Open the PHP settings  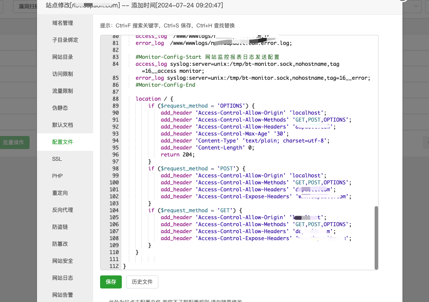pyautogui.click(x=57, y=176)
